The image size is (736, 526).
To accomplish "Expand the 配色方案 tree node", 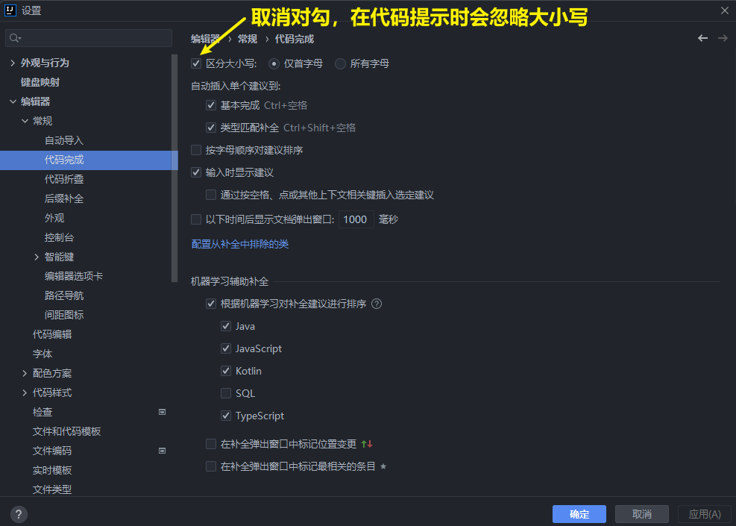I will pos(25,373).
